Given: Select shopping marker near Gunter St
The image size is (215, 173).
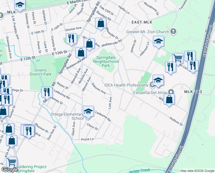Looking at the screenshot, I should pyautogui.click(x=3, y=111).
